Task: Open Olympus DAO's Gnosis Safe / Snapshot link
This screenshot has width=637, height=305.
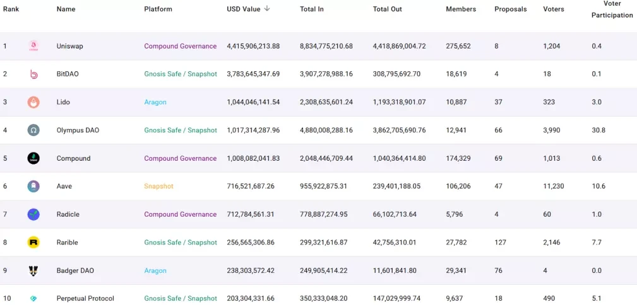Action: 181,130
